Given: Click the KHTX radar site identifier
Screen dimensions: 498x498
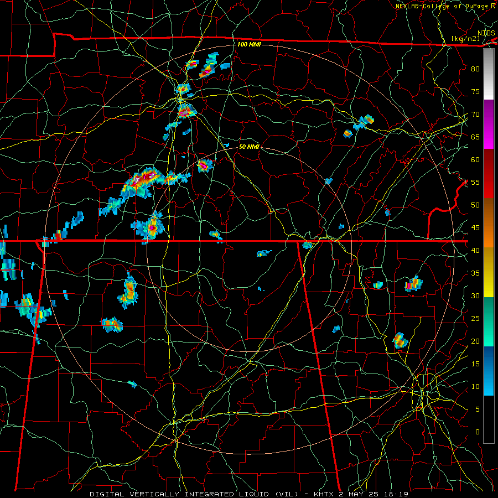Looking at the screenshot, I should [325, 494].
